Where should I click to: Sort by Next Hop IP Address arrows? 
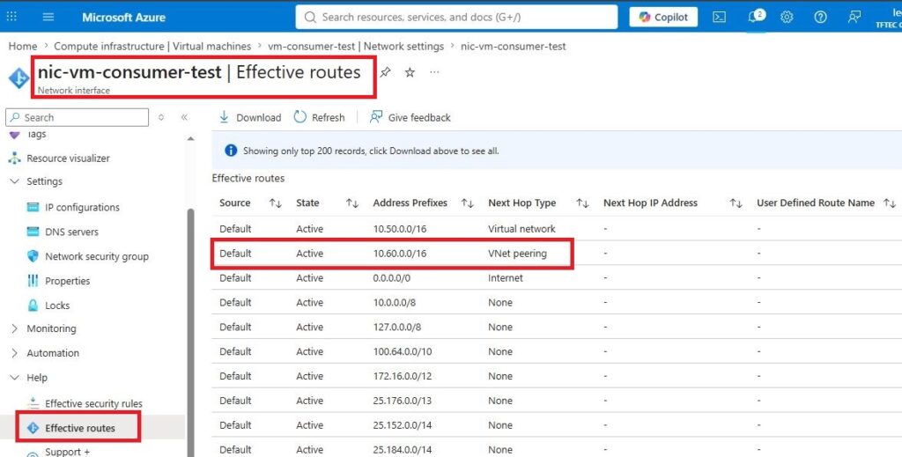pos(736,203)
